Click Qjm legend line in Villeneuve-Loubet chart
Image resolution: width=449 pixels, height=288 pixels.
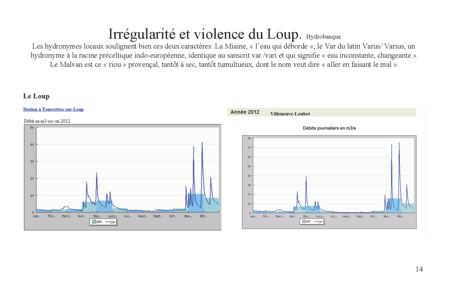click(315, 221)
